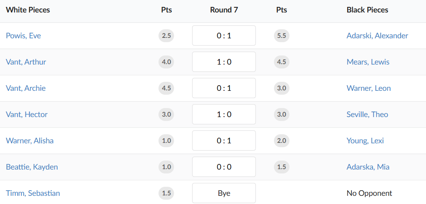426x204 pixels.
Task: Click the Powis vs Adarski result box
Action: pyautogui.click(x=224, y=36)
